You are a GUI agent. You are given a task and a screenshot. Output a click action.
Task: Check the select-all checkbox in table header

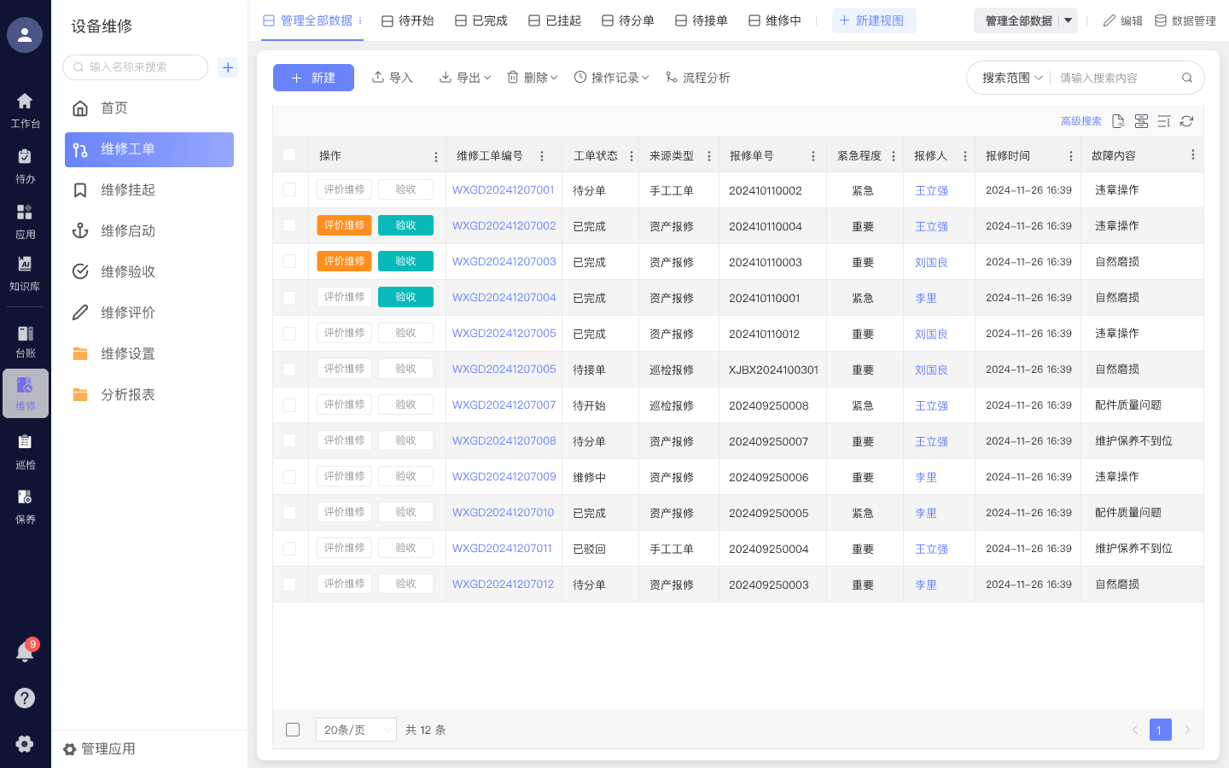pos(289,155)
